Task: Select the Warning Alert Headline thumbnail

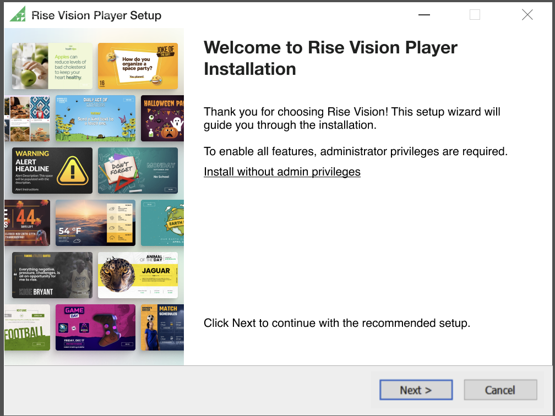Action: (52, 171)
